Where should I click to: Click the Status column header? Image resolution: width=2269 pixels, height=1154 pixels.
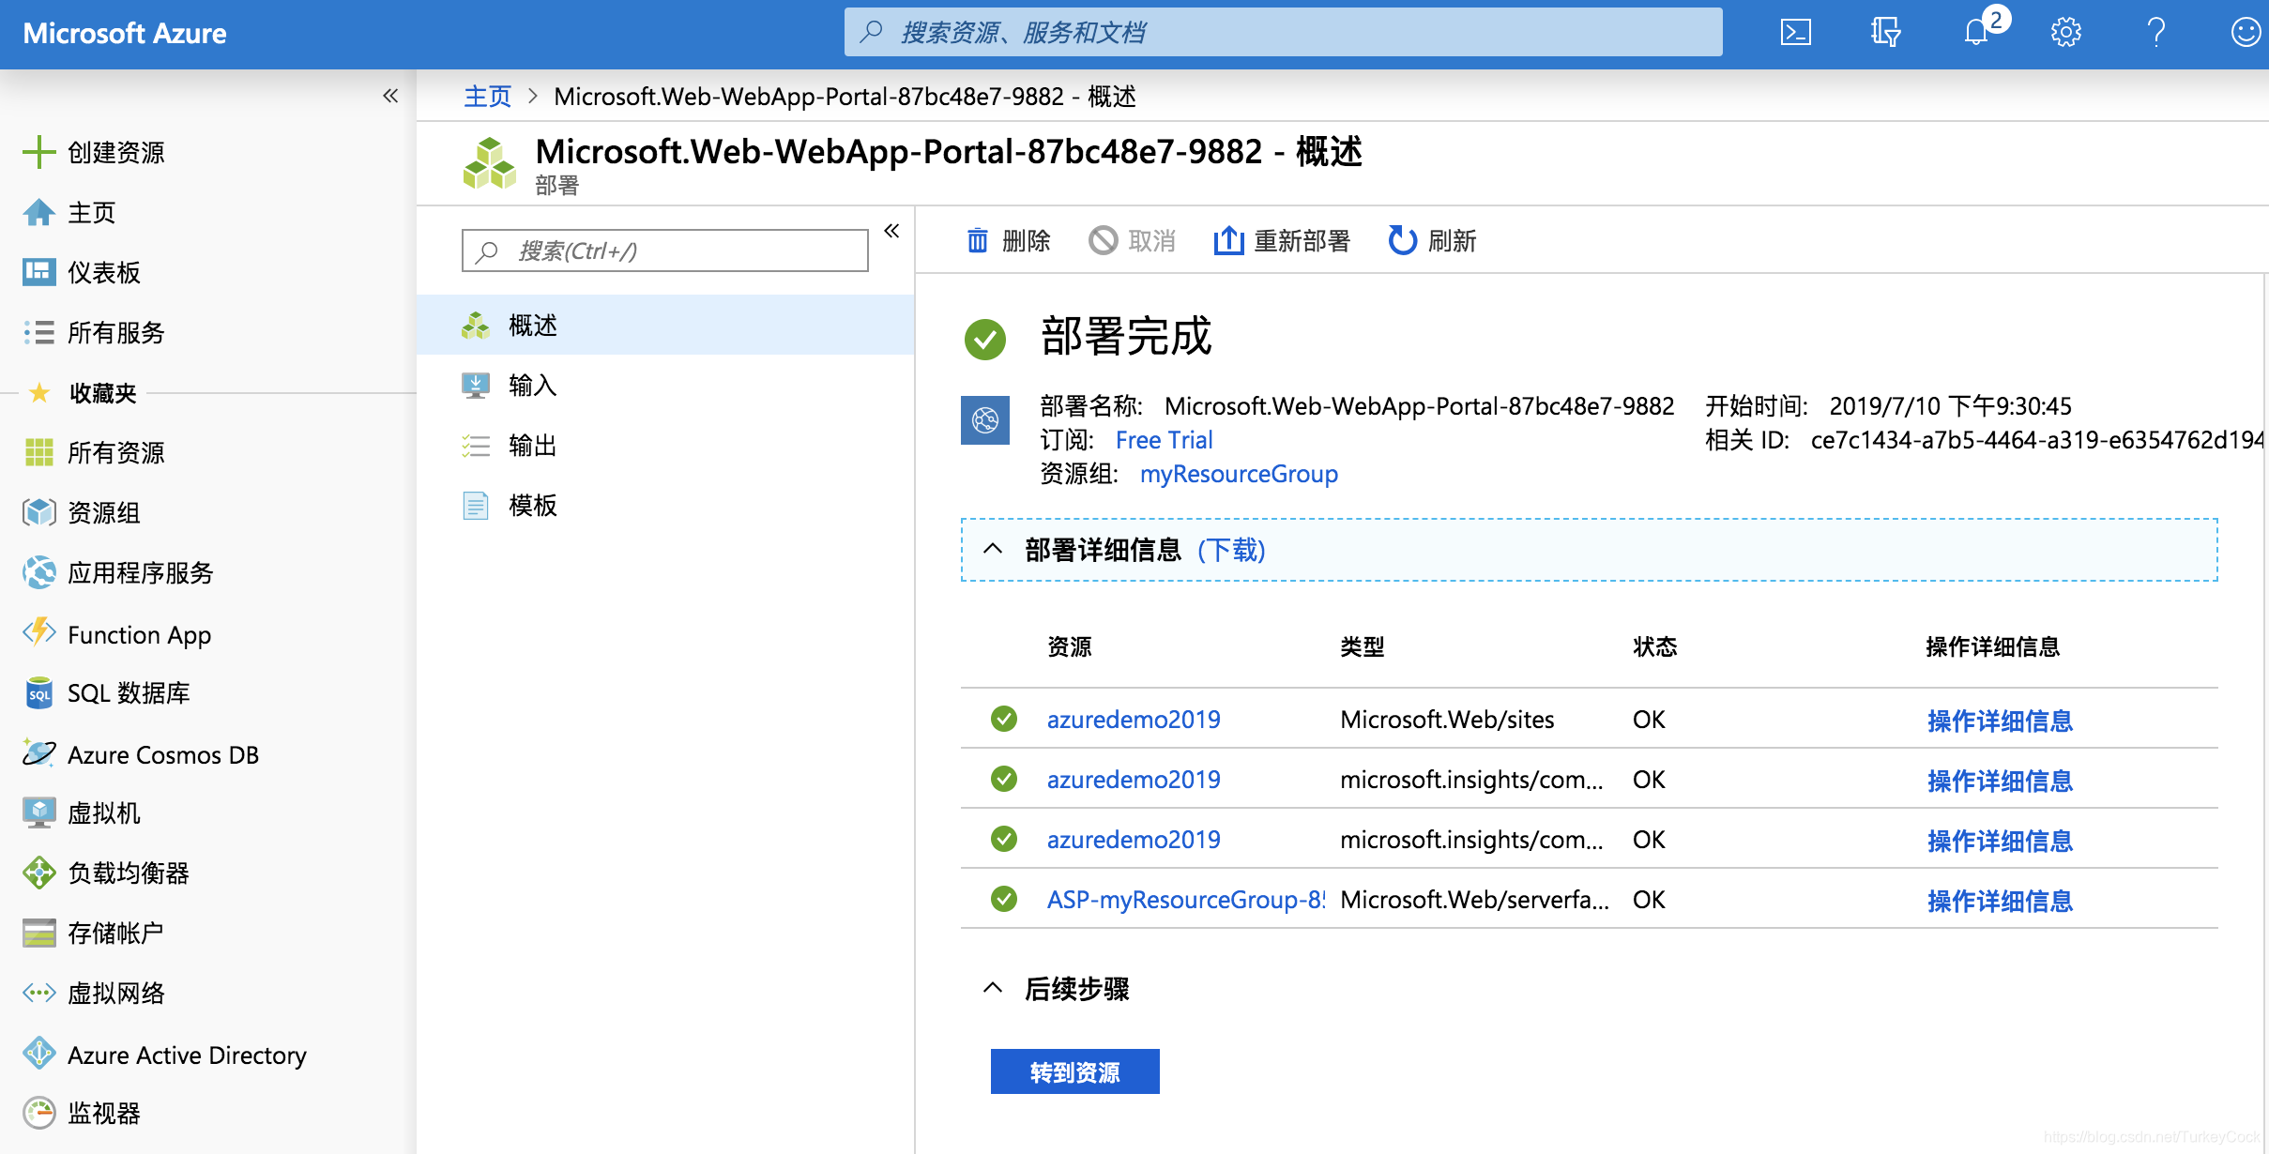coord(1654,646)
